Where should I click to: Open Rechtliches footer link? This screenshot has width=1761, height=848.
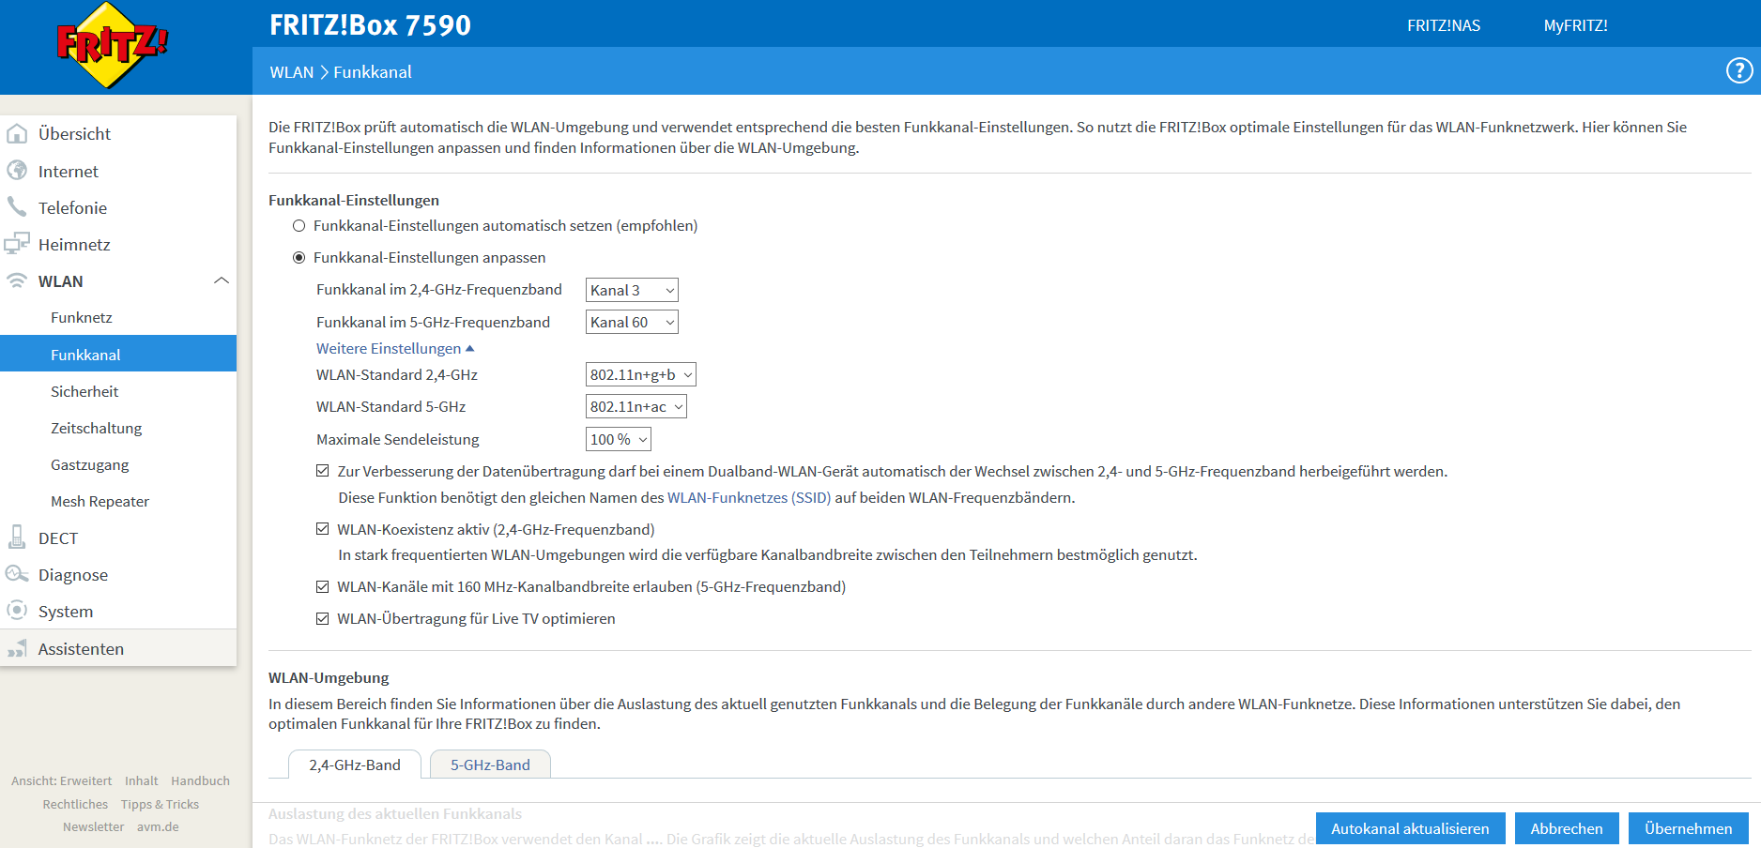coord(75,804)
